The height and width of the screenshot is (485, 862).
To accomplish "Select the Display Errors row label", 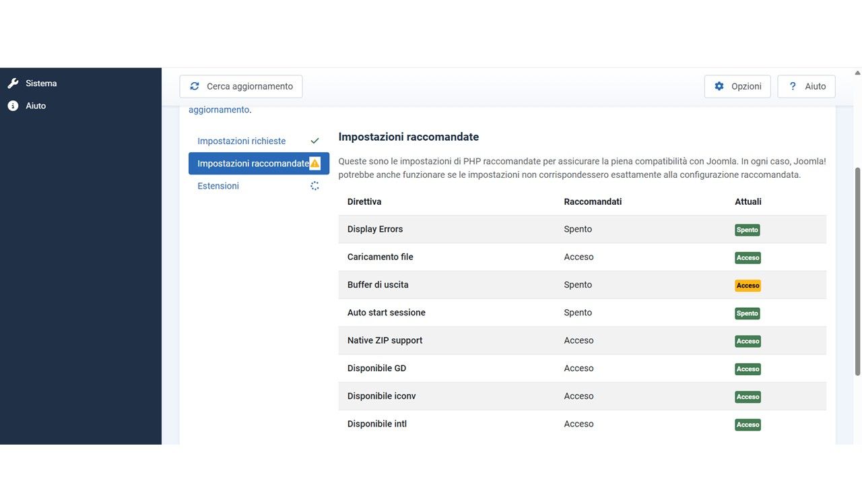I will pyautogui.click(x=375, y=229).
